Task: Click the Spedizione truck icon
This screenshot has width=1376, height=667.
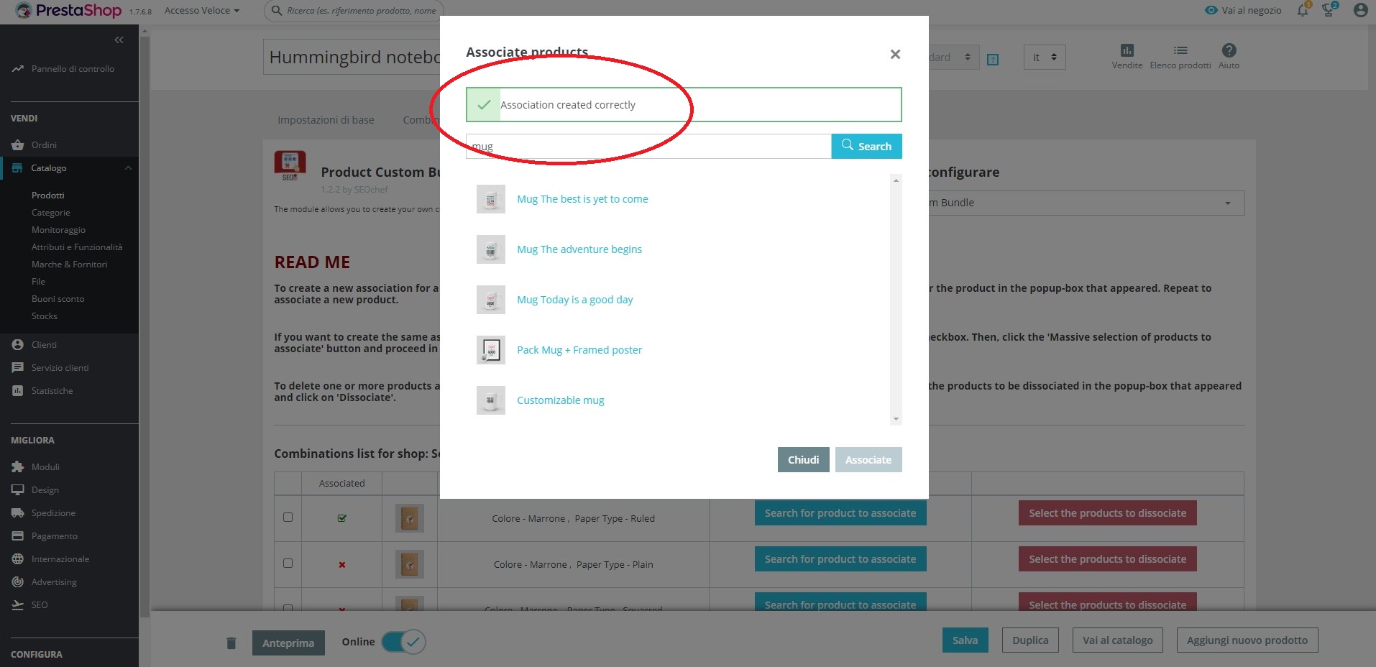Action: pos(18,513)
